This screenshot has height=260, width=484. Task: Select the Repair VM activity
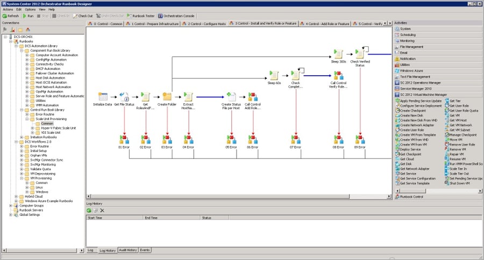454,154
